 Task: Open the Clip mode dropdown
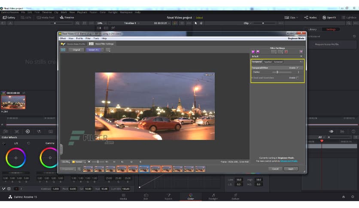pos(247,23)
